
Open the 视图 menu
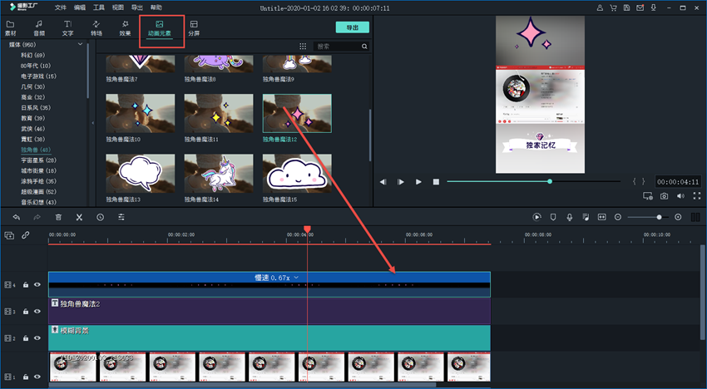[x=117, y=7]
